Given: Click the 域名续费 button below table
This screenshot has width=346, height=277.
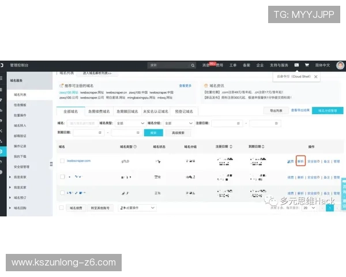Looking at the screenshot, I should point(76,208).
